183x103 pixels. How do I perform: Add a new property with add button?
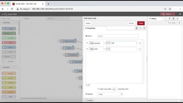[x=88, y=85]
